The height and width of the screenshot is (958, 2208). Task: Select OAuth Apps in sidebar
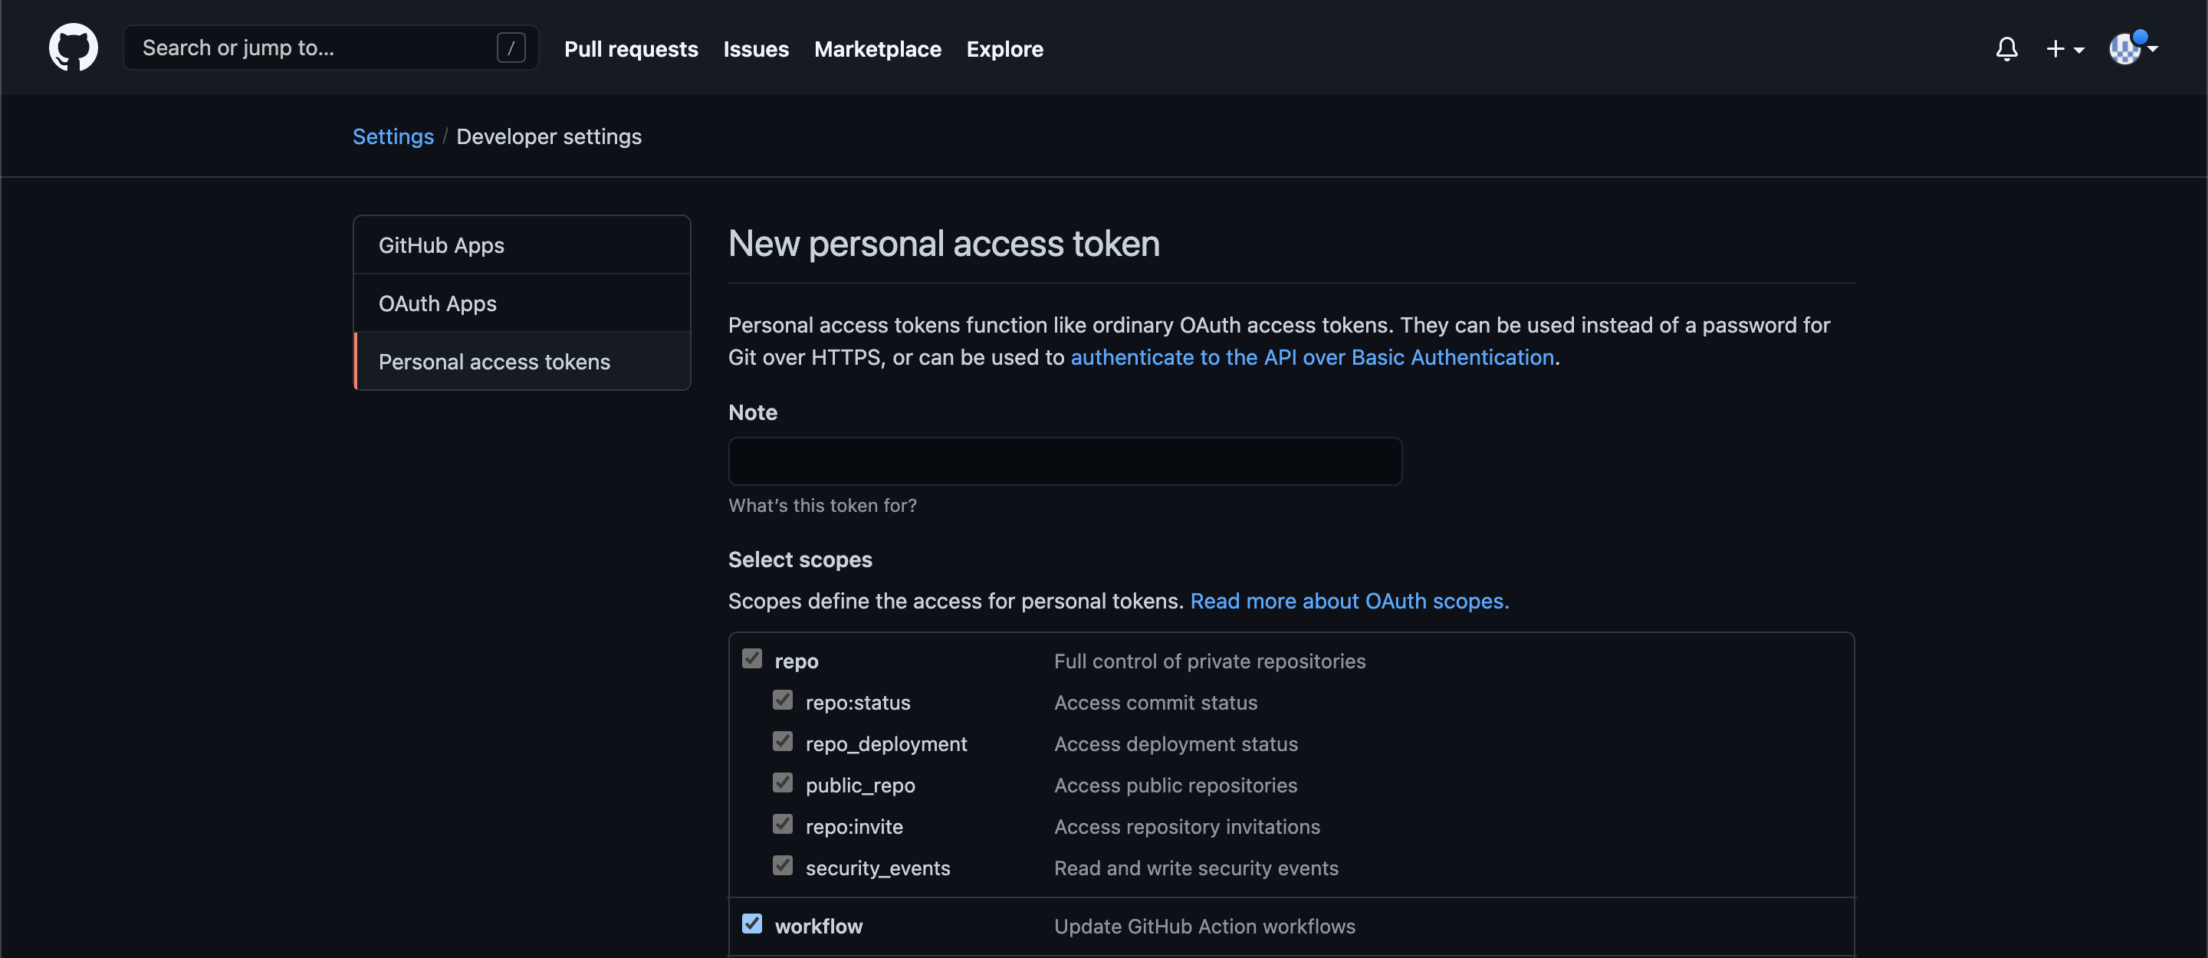pyautogui.click(x=437, y=303)
